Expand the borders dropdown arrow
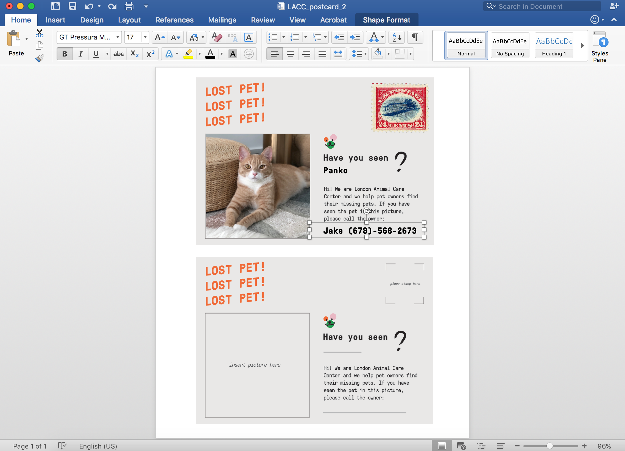The height and width of the screenshot is (451, 625). point(410,54)
